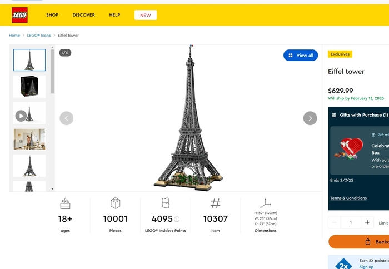
Task: Go to the next product image
Action: [x=310, y=118]
